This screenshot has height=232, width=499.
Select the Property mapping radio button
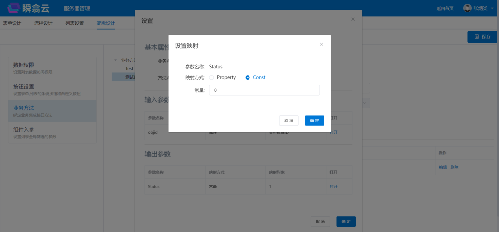point(212,77)
